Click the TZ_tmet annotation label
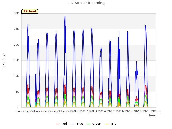 [30, 11]
